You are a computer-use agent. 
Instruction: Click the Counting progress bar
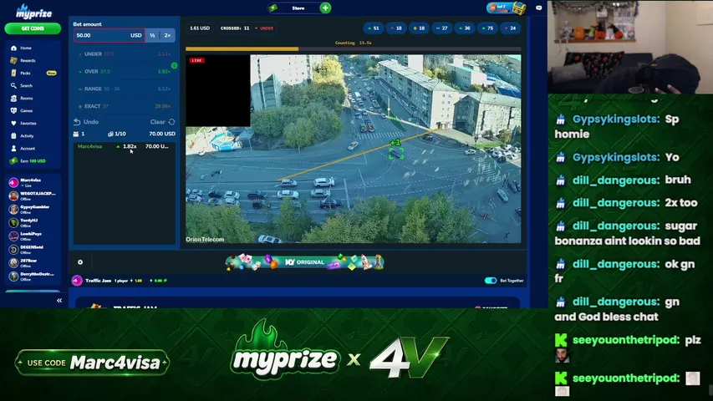coord(354,48)
